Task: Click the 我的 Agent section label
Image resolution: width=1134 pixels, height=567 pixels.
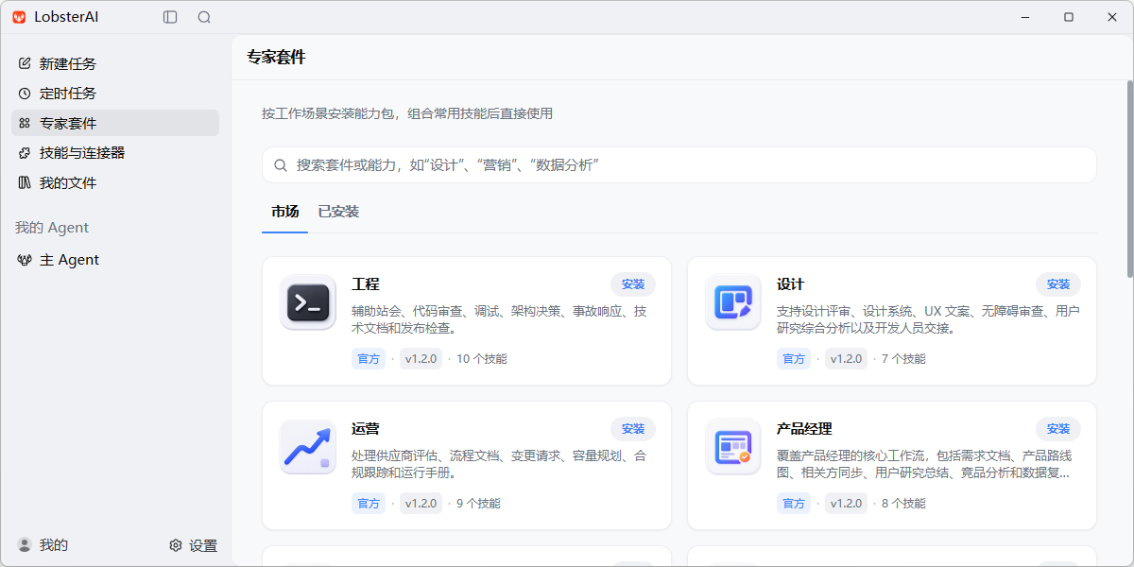Action: [52, 228]
